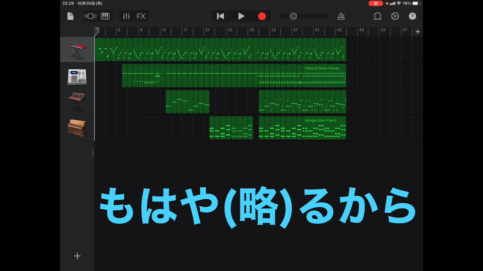Open My Songs document browser

[x=70, y=16]
